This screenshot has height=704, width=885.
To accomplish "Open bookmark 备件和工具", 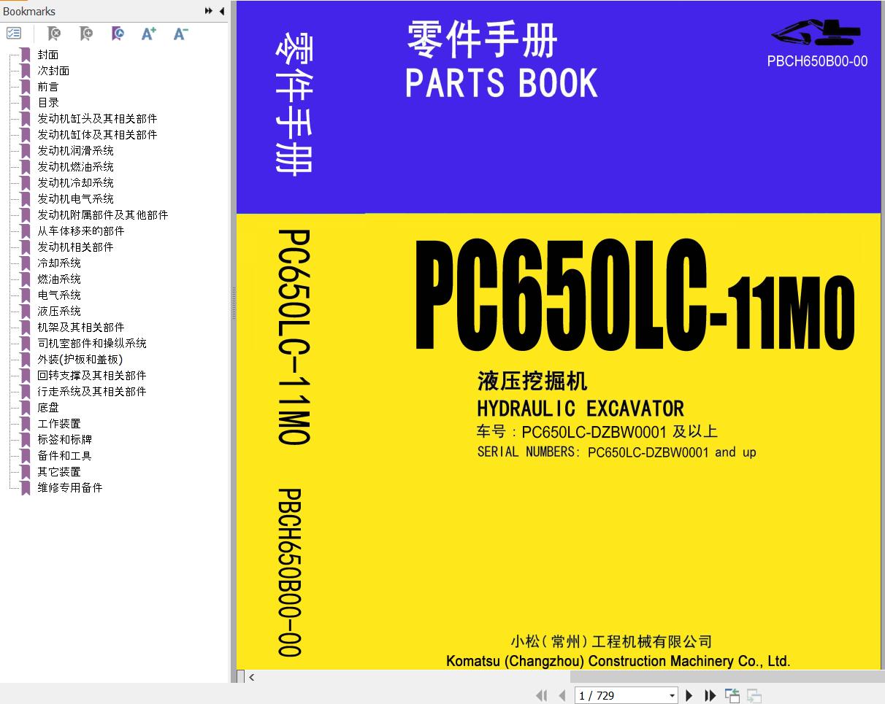I will 64,456.
